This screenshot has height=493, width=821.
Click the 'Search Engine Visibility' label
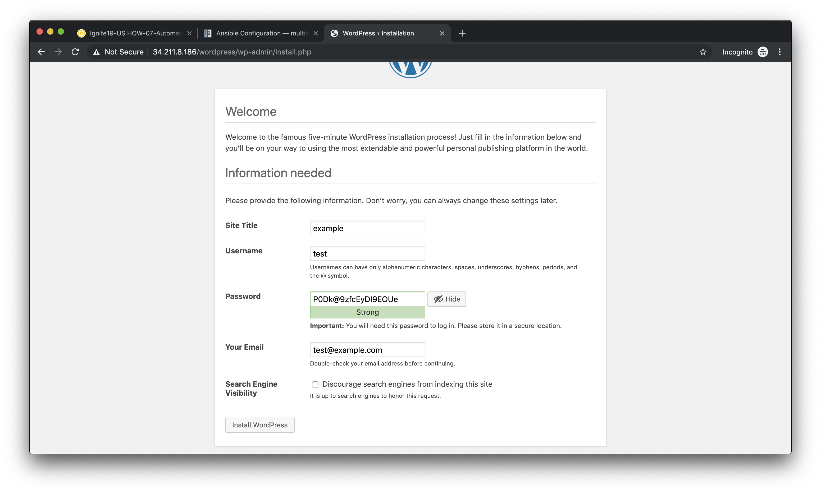[x=251, y=388]
